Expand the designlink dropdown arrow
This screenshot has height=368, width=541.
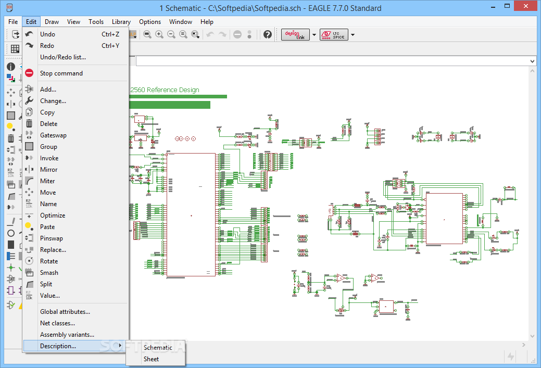314,34
